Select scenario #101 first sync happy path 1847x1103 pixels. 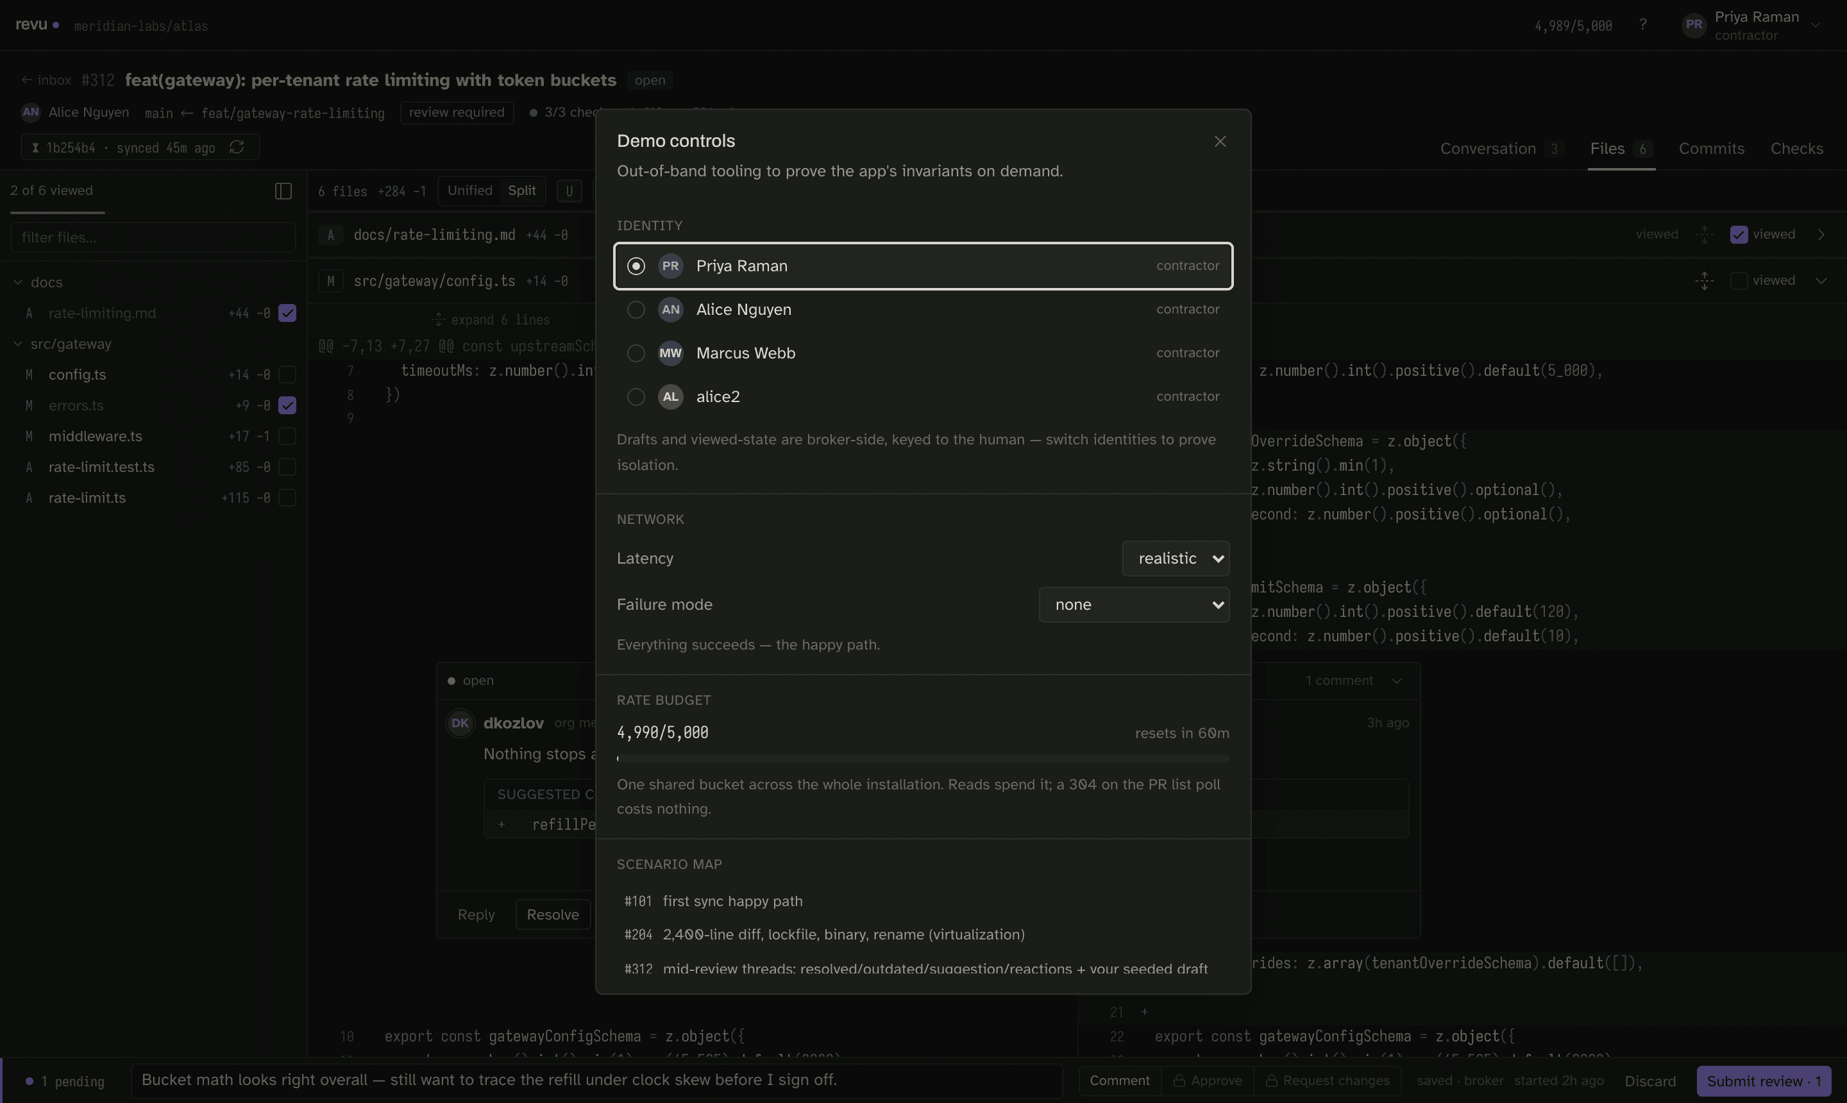(x=922, y=902)
